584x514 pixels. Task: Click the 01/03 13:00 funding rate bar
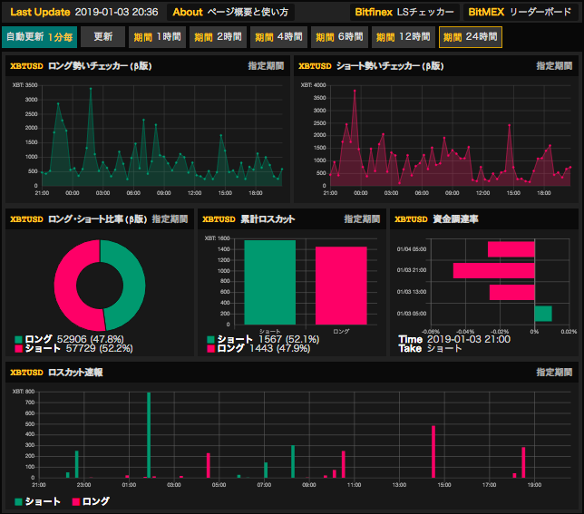pos(511,292)
